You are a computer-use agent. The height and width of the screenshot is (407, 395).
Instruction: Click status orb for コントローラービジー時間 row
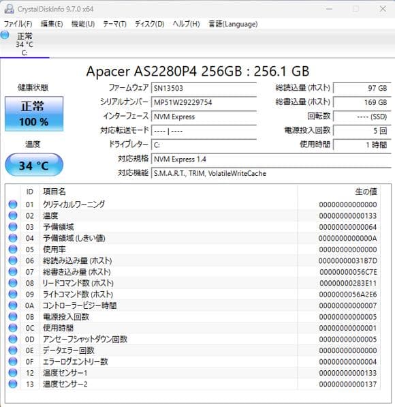[13, 305]
